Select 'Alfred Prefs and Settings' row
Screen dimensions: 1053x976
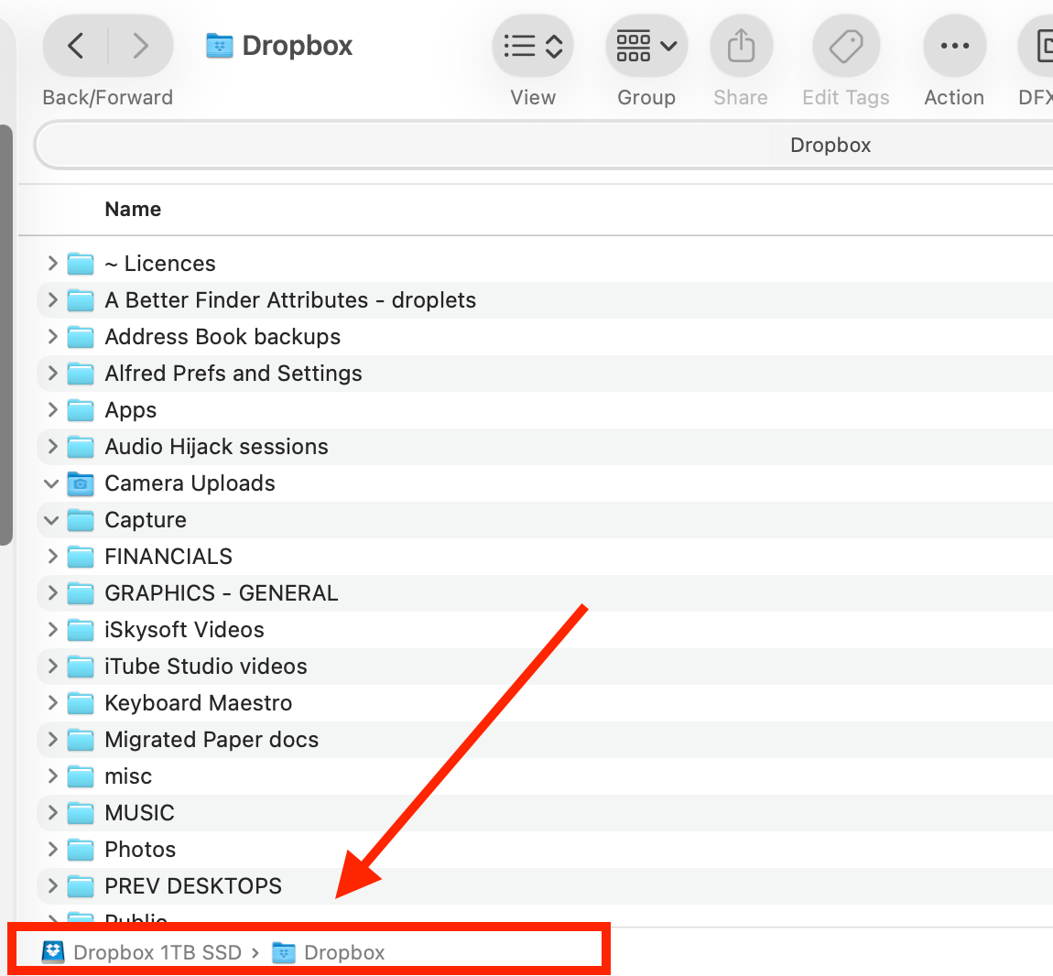click(x=545, y=373)
